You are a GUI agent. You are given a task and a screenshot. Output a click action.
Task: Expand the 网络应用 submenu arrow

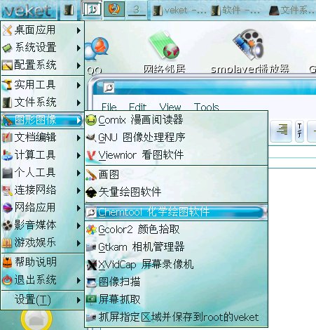coord(79,208)
